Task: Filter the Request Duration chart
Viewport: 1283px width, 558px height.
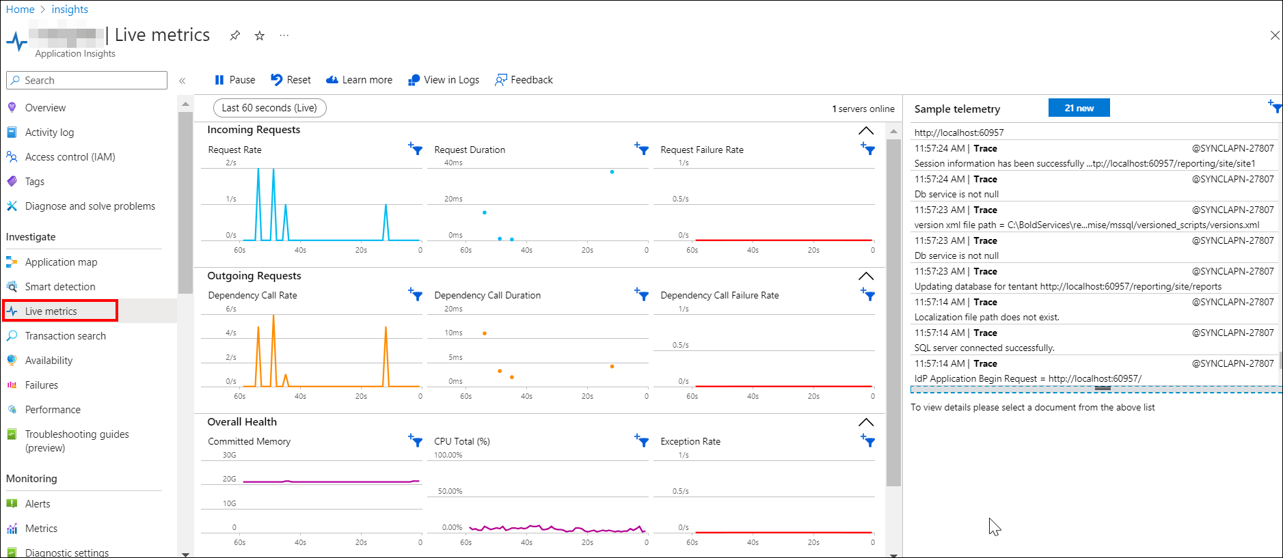Action: tap(641, 148)
